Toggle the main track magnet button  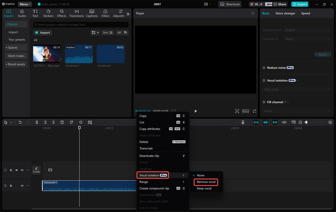tap(256, 122)
